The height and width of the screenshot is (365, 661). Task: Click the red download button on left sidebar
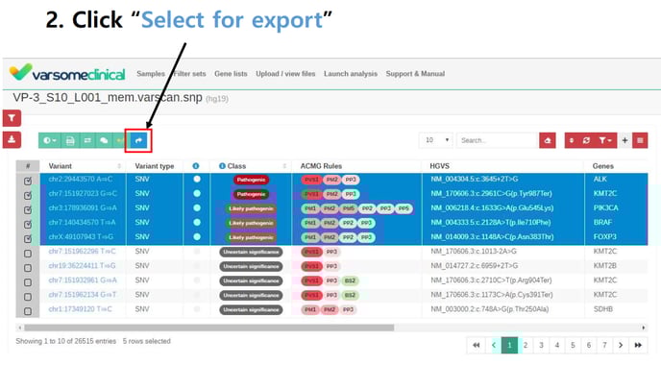coord(12,140)
